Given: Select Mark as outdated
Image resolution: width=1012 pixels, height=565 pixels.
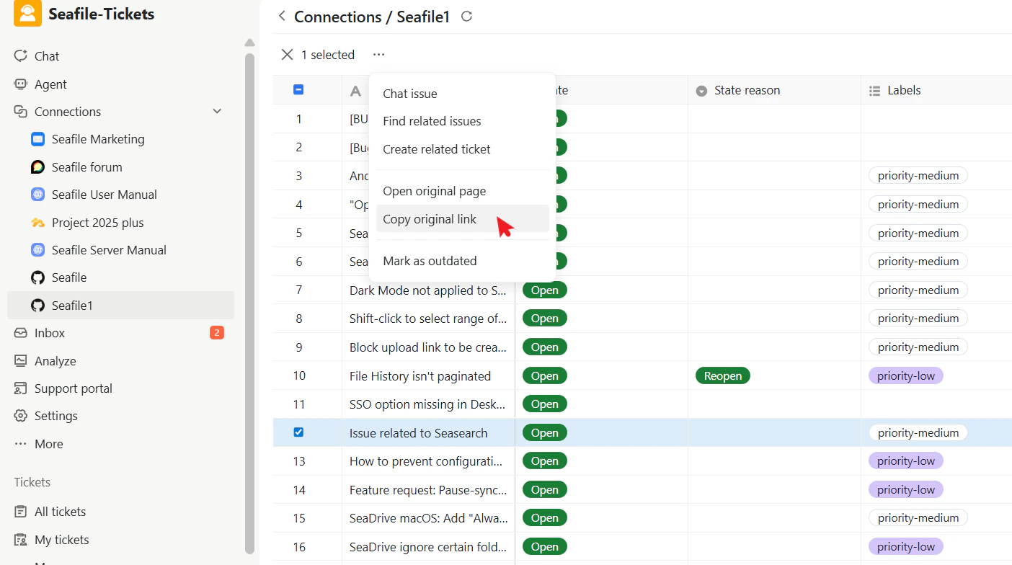Looking at the screenshot, I should [462, 261].
